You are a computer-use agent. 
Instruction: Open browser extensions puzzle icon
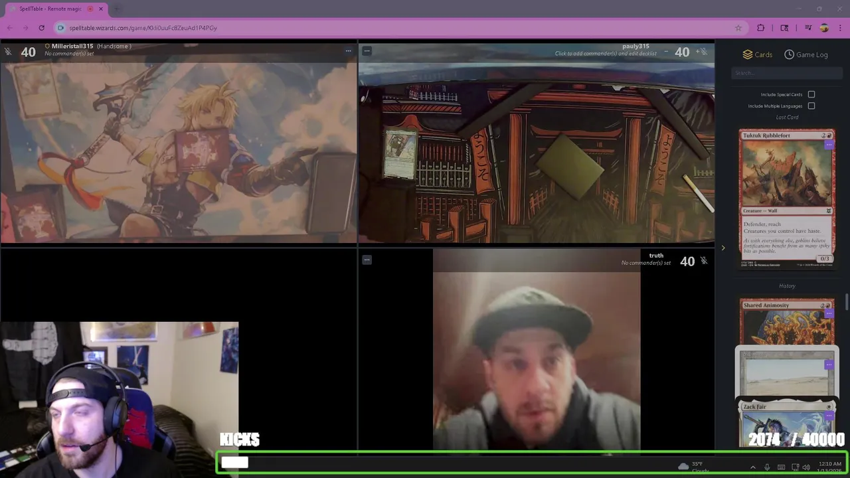(x=761, y=28)
